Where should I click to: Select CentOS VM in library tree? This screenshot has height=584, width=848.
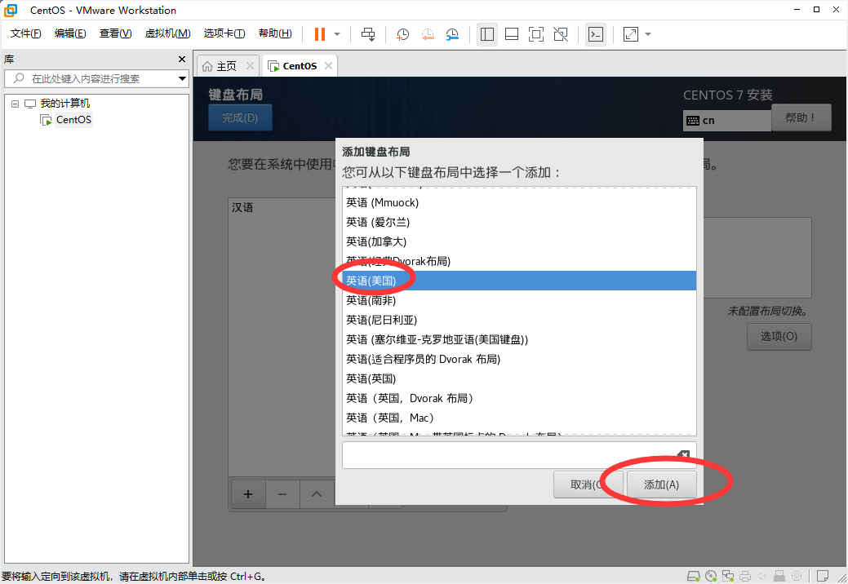pyautogui.click(x=73, y=119)
